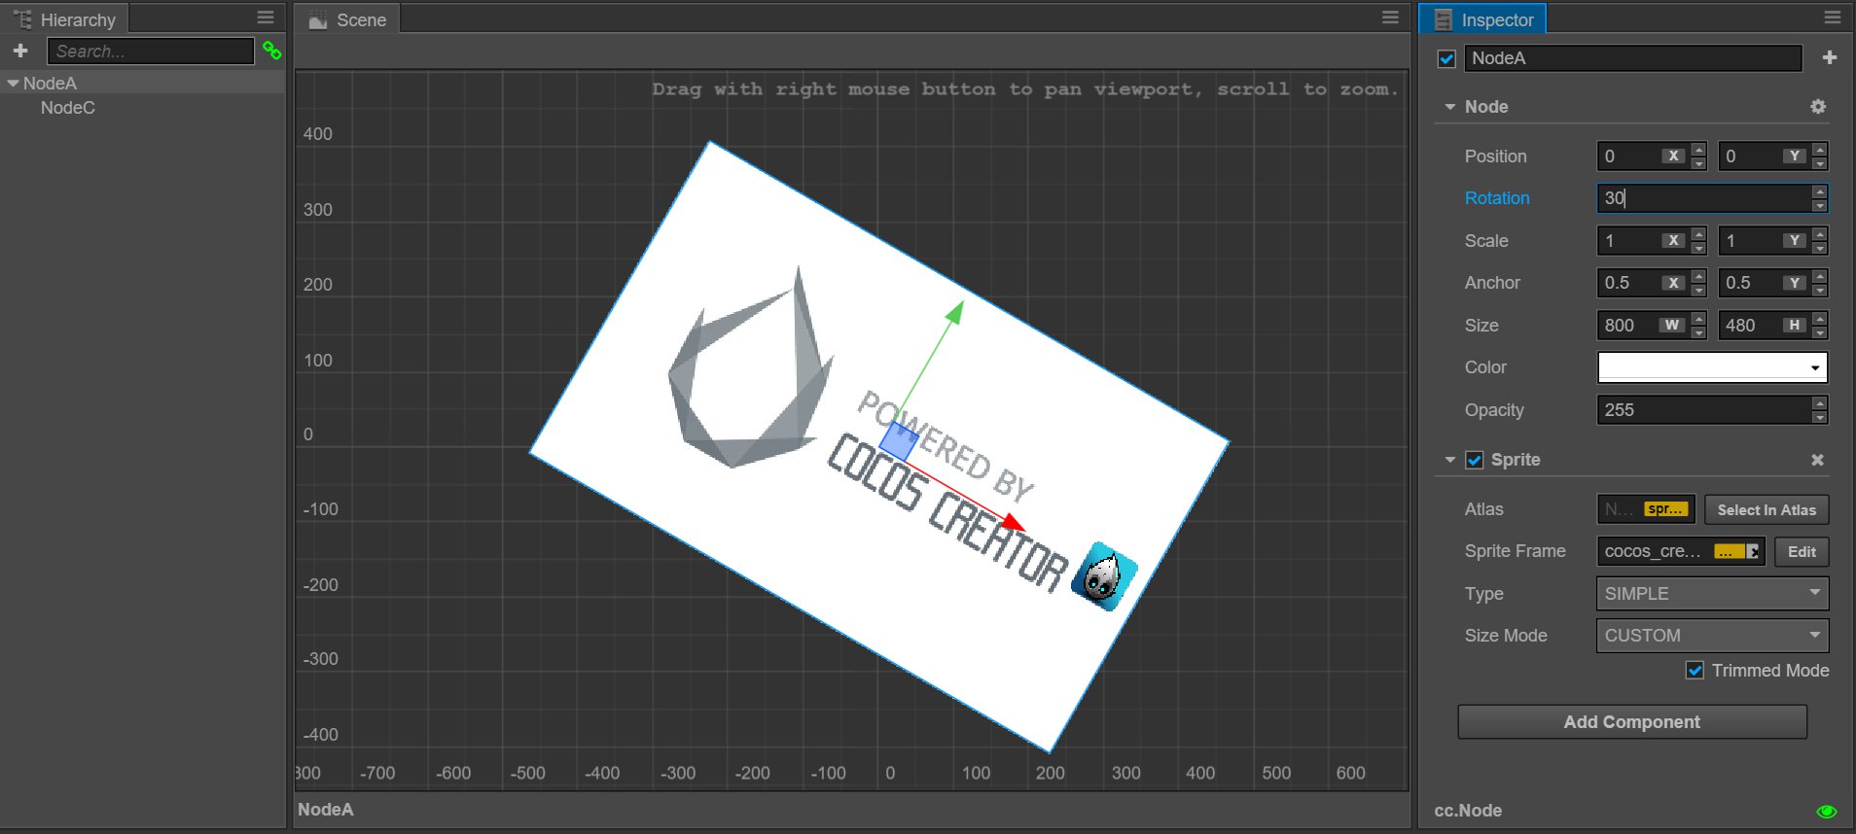
Task: Remove the Sprite component with X icon
Action: [x=1817, y=460]
